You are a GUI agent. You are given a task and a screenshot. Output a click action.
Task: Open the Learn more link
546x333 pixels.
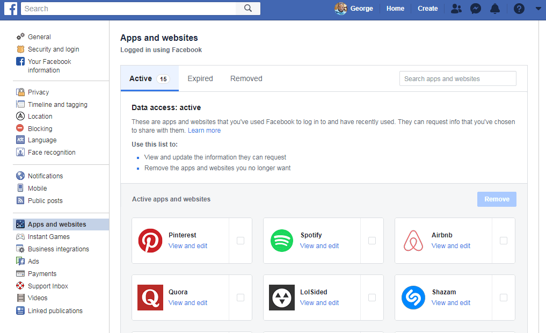point(204,131)
